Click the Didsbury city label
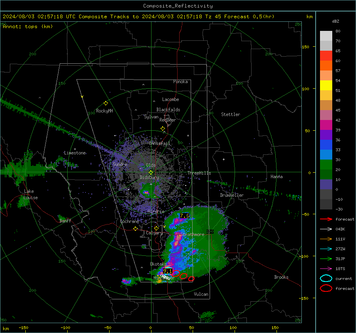 tap(149, 177)
